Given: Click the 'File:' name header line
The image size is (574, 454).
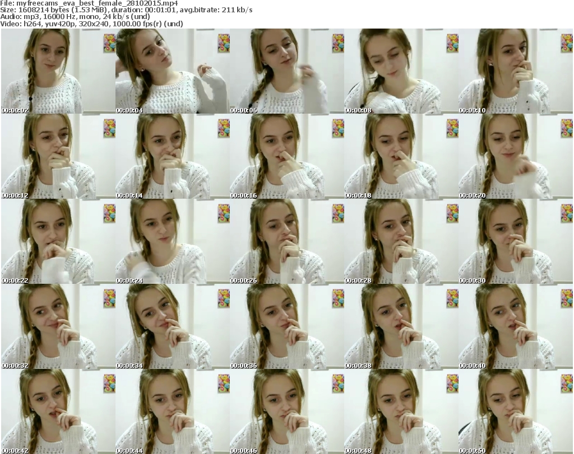Looking at the screenshot, I should 89,3.
